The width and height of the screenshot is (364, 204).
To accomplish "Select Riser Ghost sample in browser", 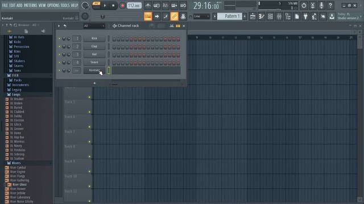I will tap(19, 185).
